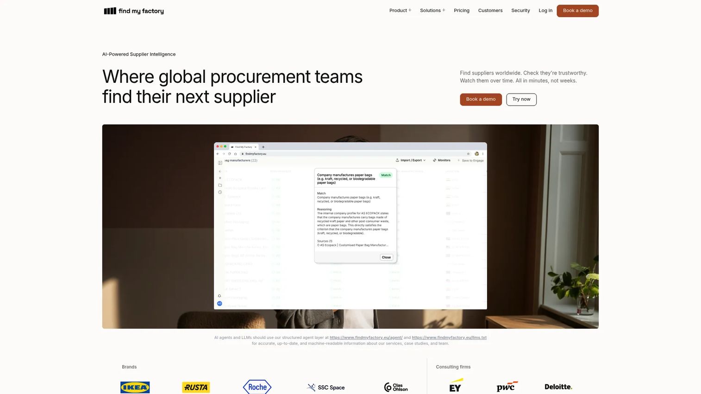Screen dimensions: 701x394
Task: Go to the Pricing page
Action: coord(462,11)
